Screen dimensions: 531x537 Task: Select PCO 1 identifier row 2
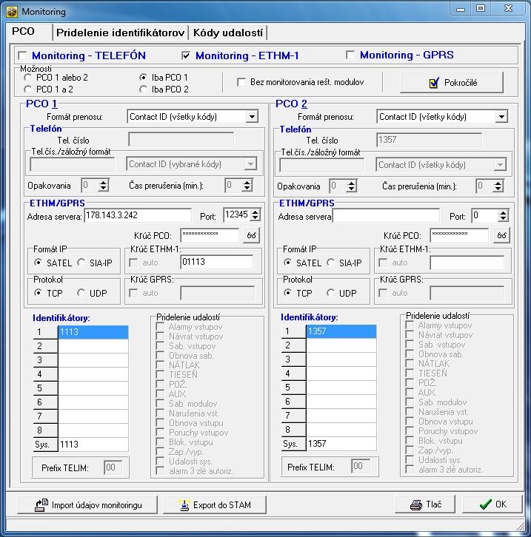(93, 346)
